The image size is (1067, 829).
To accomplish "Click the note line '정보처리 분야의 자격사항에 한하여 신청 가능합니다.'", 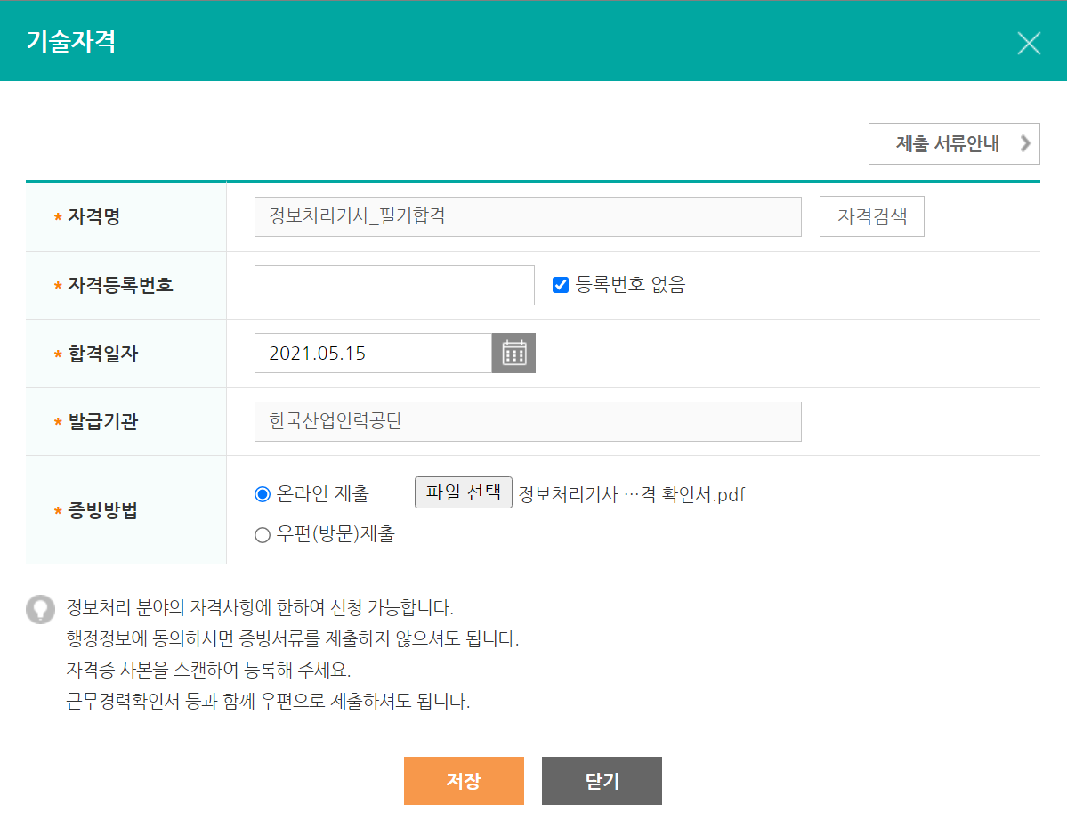I will click(x=260, y=607).
